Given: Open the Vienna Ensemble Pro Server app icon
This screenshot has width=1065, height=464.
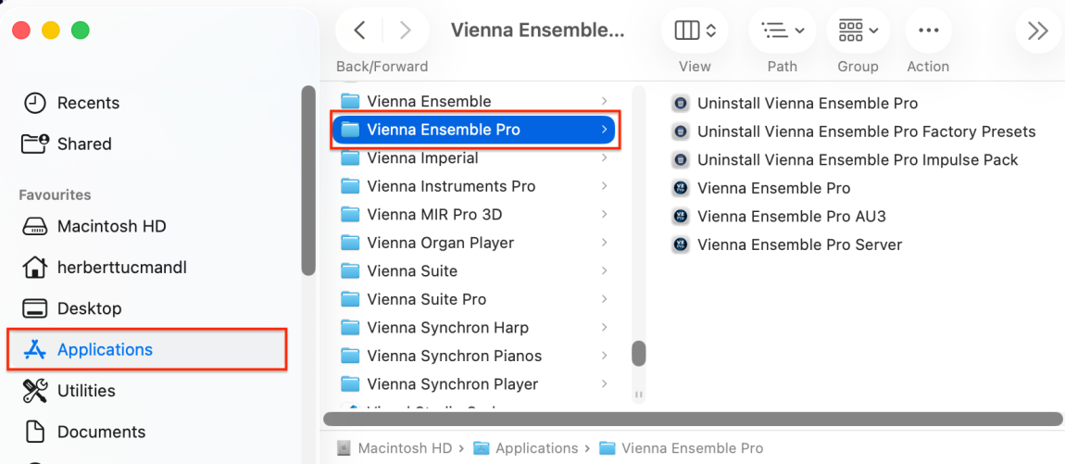Looking at the screenshot, I should [681, 245].
